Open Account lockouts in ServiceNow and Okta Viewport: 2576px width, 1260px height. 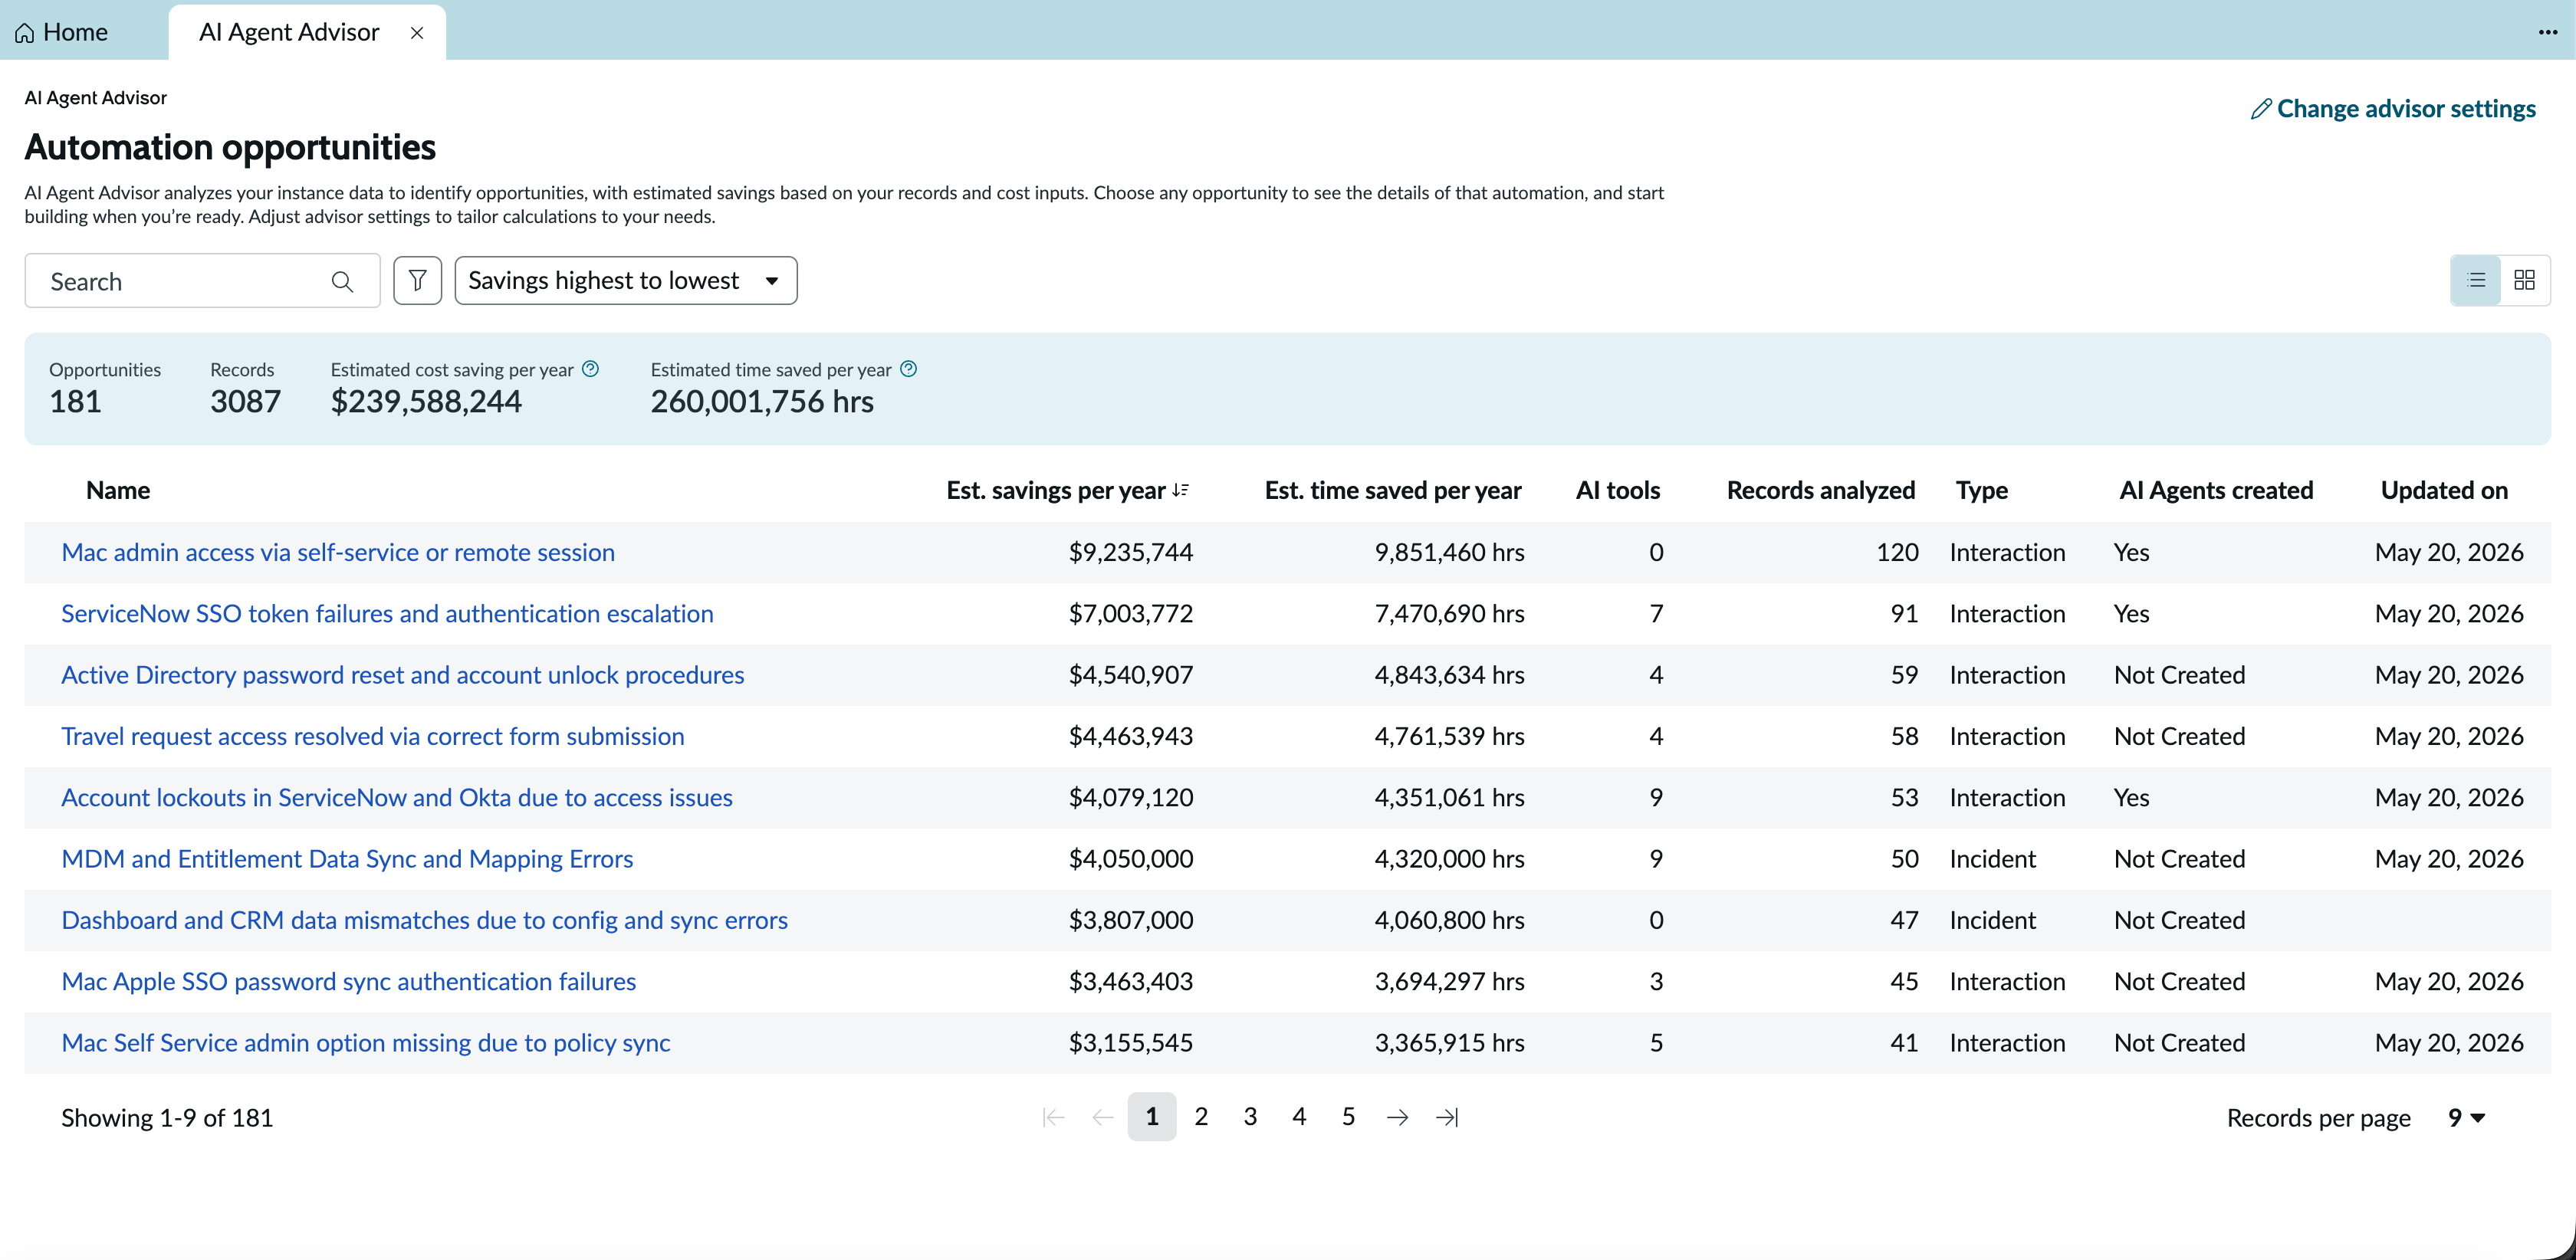coord(397,797)
